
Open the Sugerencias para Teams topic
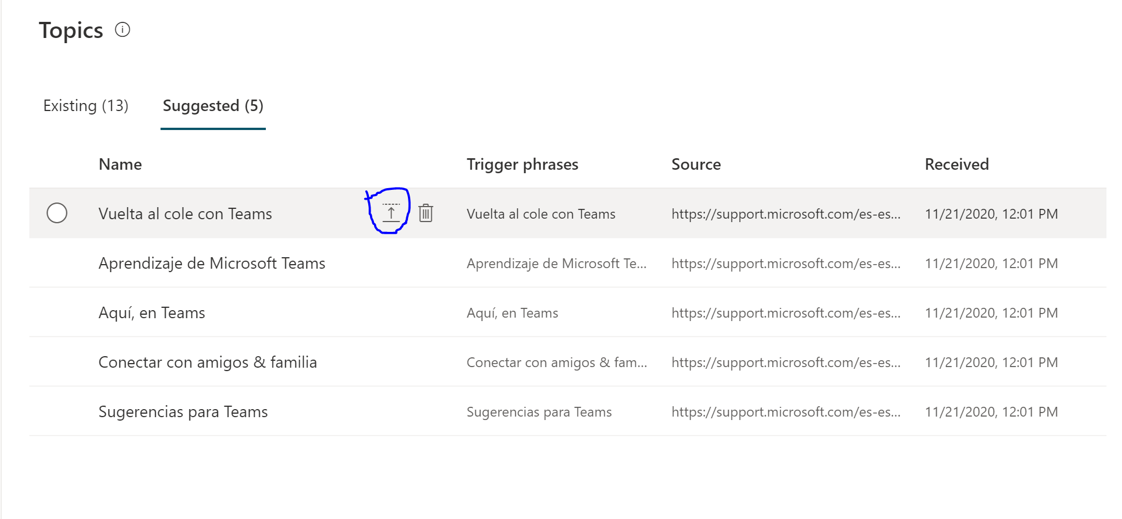pos(183,412)
